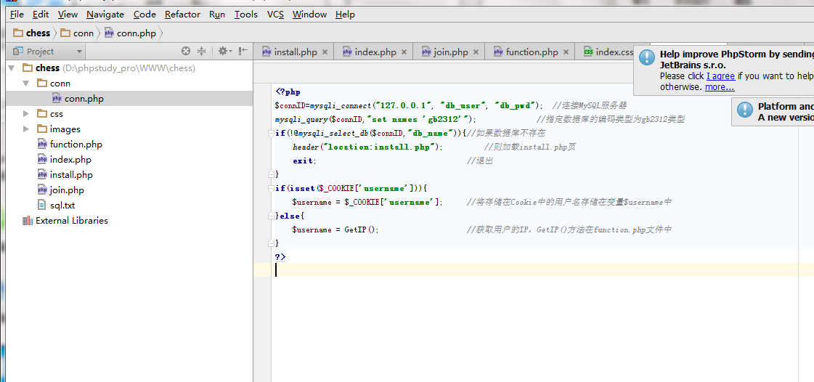Click the mysqli_connect function name in code
The image size is (814, 382).
[341, 105]
